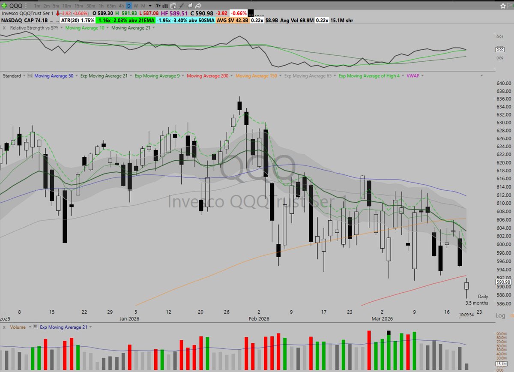Click the Jan 2026 date axis label

[x=129, y=318]
